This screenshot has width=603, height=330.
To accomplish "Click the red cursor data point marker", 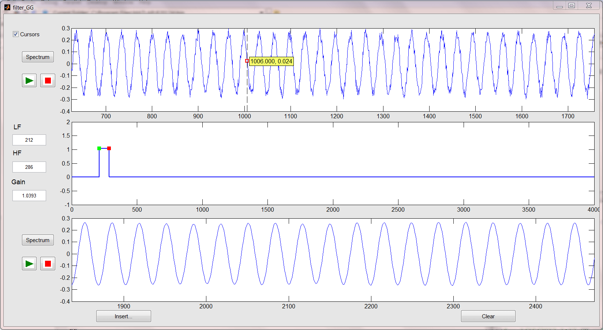I will point(247,61).
